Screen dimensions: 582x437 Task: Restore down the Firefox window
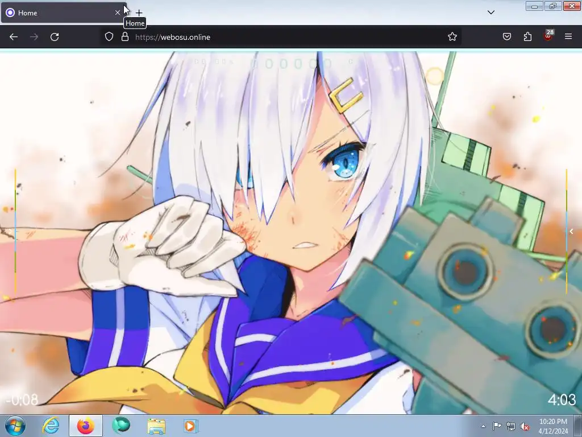(x=553, y=6)
